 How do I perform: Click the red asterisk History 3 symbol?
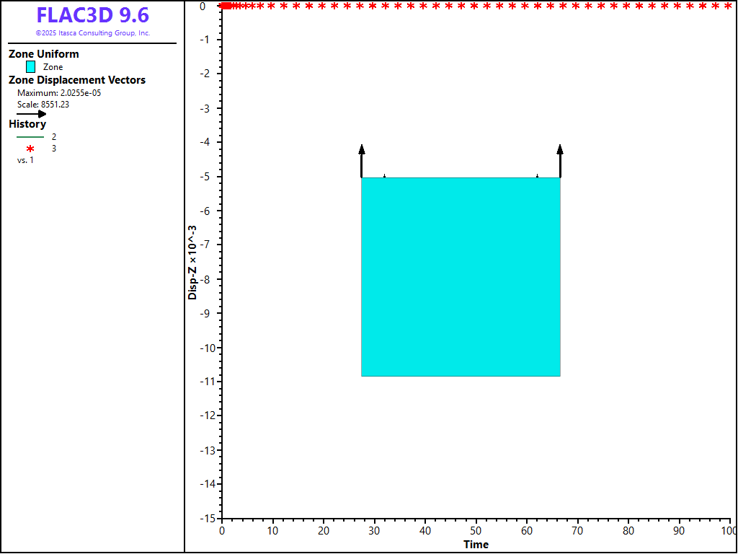point(30,149)
